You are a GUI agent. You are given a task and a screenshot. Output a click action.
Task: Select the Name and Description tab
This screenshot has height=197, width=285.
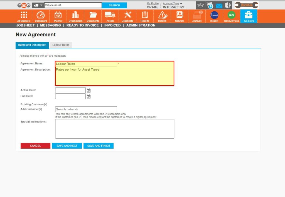(32, 45)
